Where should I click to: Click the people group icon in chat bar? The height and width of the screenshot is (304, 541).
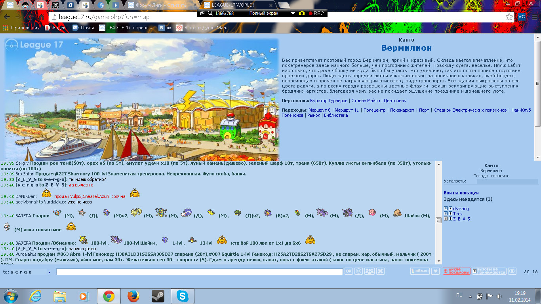tap(370, 271)
